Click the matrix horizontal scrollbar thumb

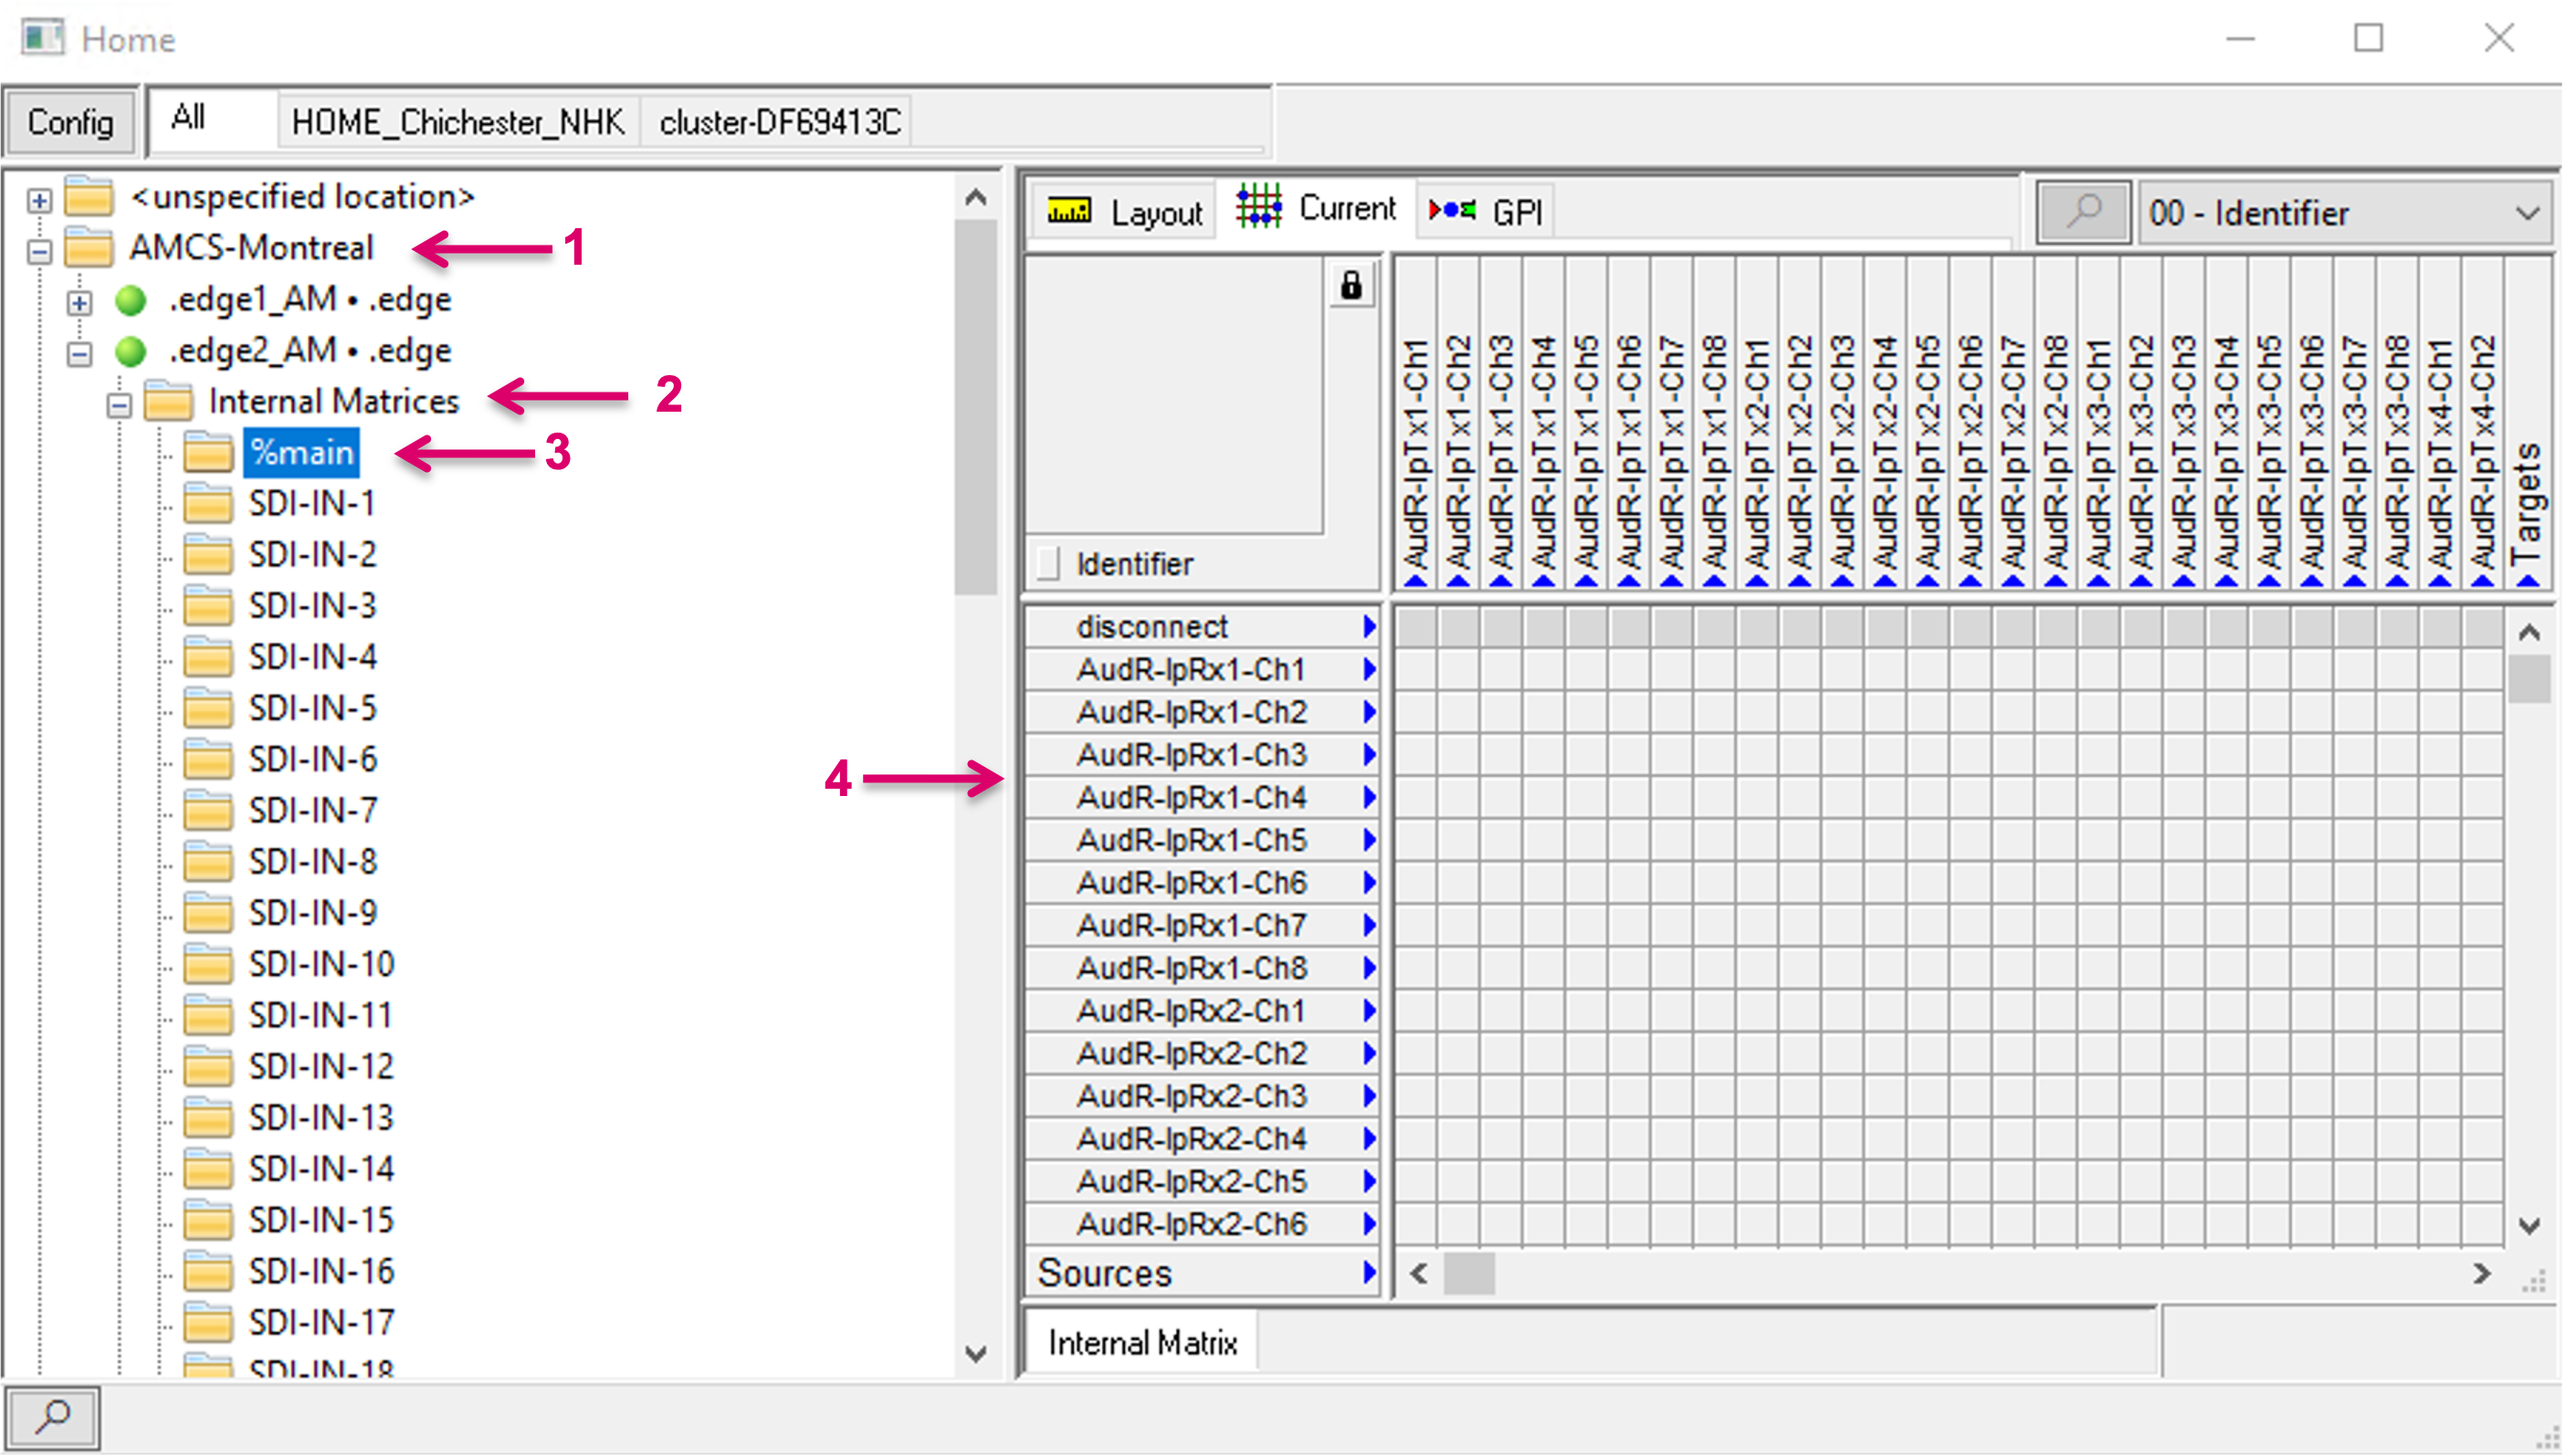tap(1468, 1273)
